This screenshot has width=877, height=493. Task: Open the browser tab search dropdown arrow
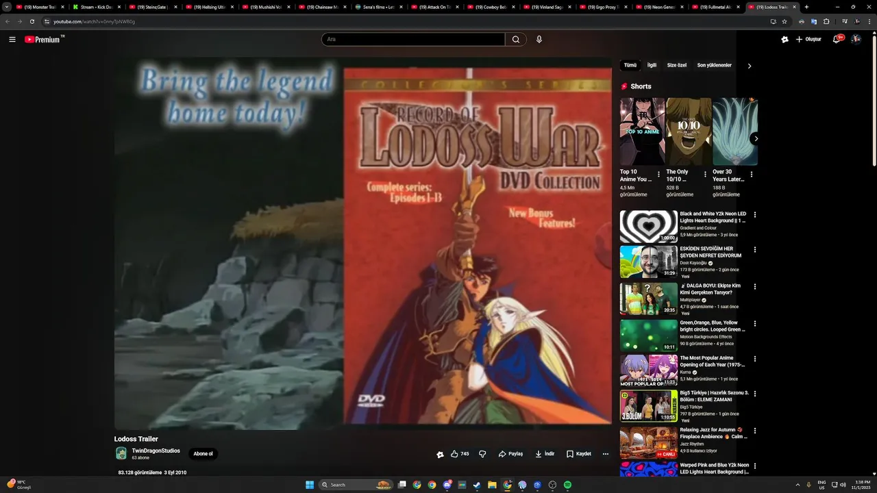point(7,7)
